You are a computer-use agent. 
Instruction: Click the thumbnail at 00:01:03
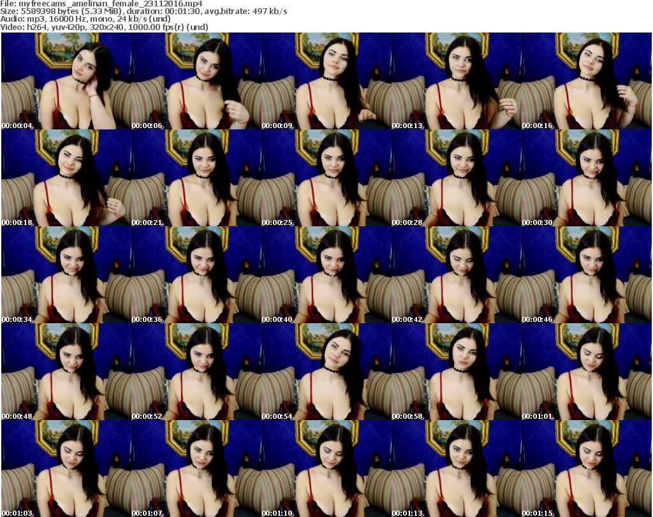point(66,469)
